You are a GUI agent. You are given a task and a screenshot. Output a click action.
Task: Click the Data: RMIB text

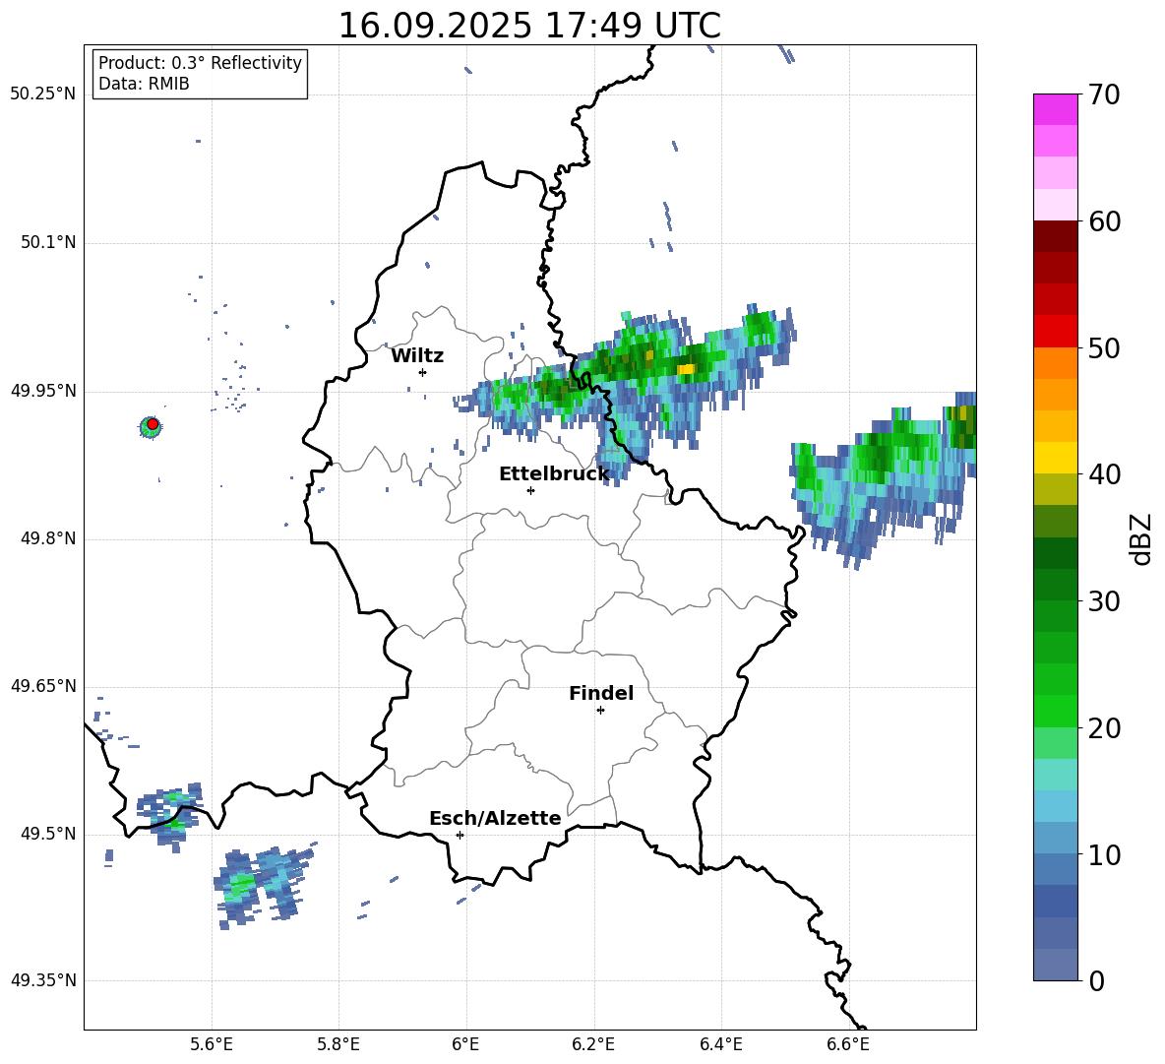pyautogui.click(x=144, y=84)
